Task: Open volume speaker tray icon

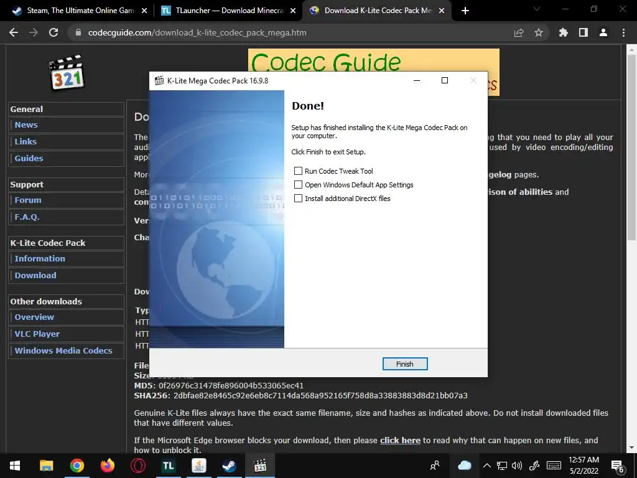Action: (517, 466)
